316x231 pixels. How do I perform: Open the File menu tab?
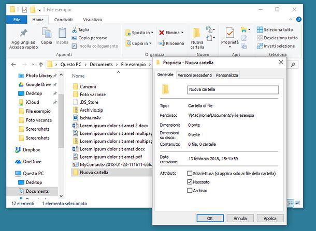(x=17, y=20)
